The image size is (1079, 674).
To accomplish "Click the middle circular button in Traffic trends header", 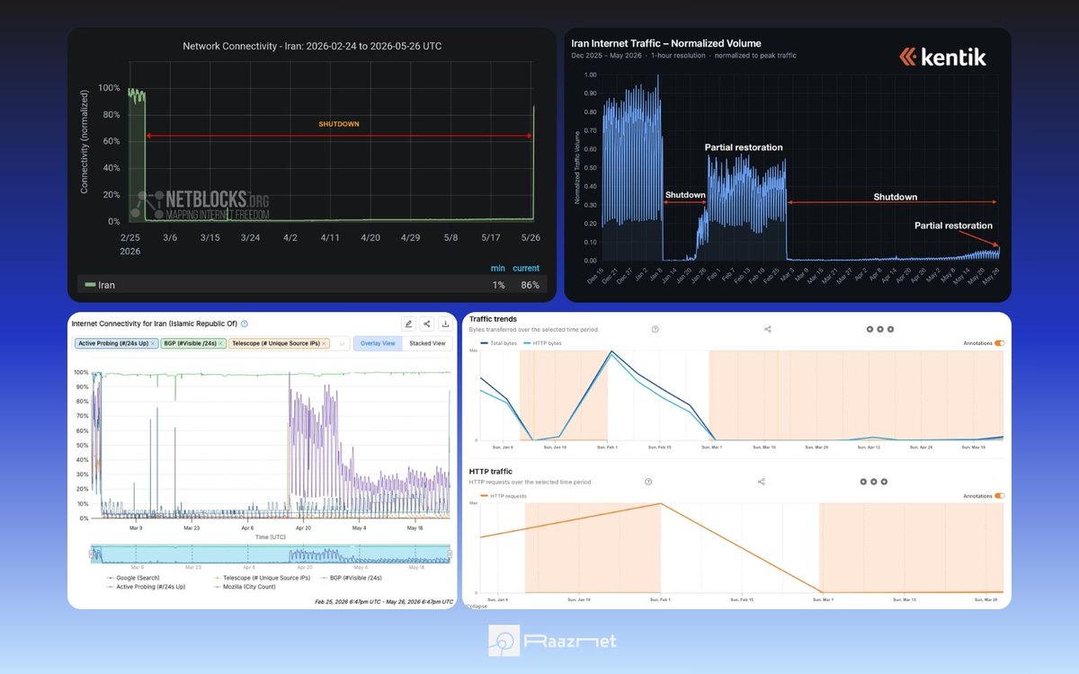I will tap(880, 329).
